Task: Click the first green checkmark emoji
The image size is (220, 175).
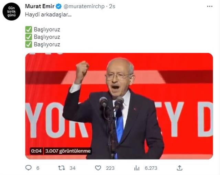Action: [x=29, y=30]
